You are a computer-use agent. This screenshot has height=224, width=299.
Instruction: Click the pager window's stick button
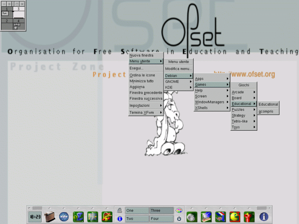(x=9, y=4)
